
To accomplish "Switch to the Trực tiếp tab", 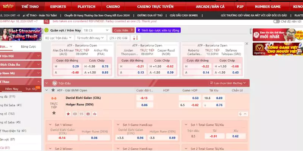I will click(x=32, y=89).
